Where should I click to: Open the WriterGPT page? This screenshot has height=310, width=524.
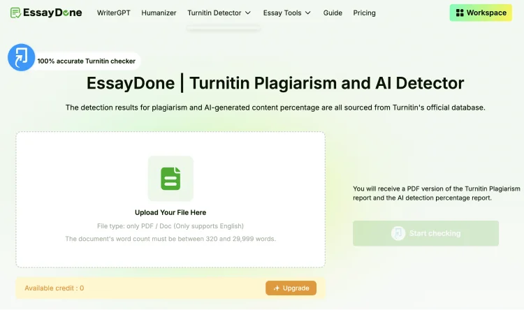pos(114,13)
